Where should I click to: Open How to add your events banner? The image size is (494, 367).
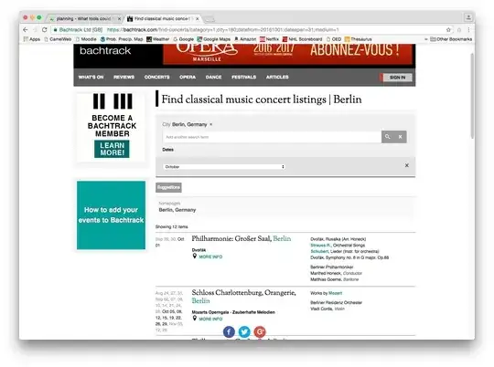point(111,215)
